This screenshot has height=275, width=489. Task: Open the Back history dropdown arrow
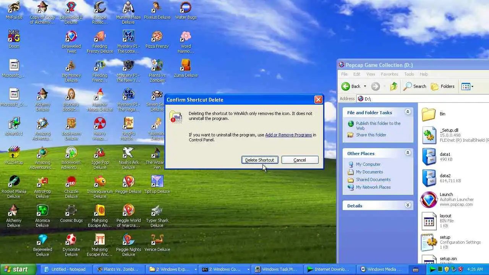pos(365,86)
